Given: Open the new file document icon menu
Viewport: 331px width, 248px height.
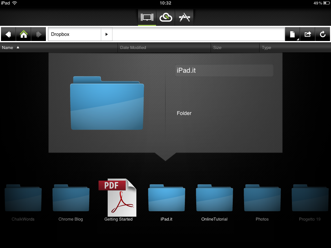Looking at the screenshot, I should [x=292, y=34].
